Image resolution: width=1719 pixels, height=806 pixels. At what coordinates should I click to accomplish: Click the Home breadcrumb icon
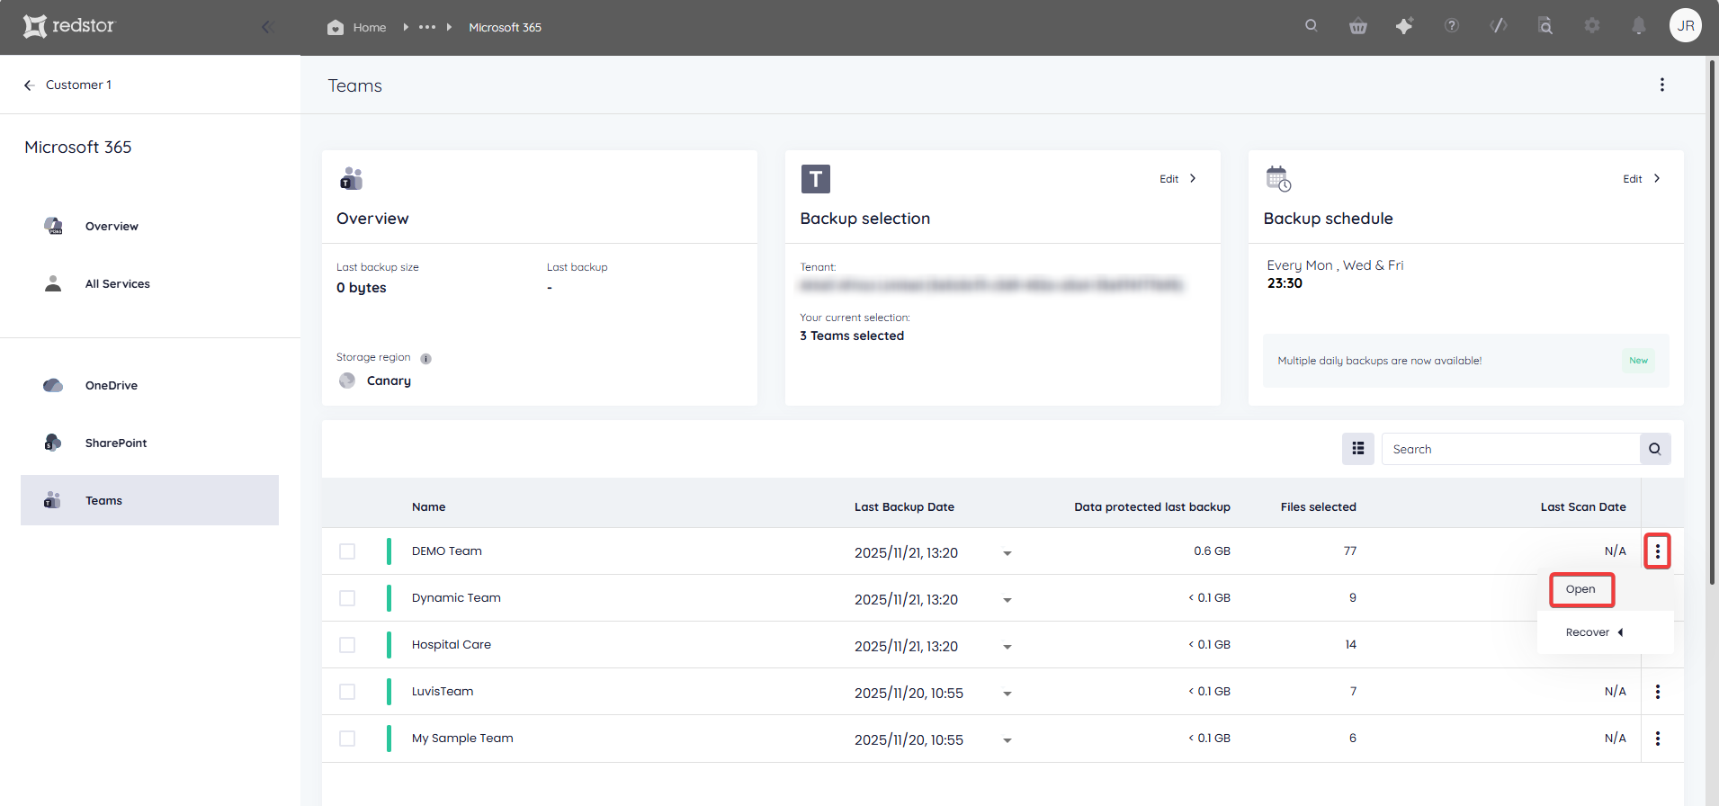point(336,27)
